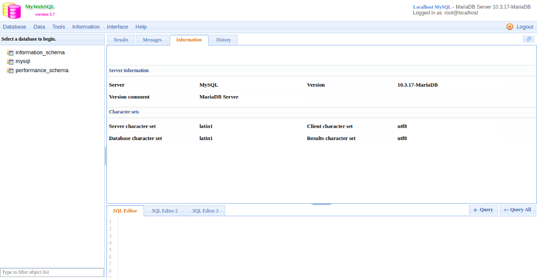Click the MyWebSQL title text
The width and height of the screenshot is (537, 278).
[40, 7]
